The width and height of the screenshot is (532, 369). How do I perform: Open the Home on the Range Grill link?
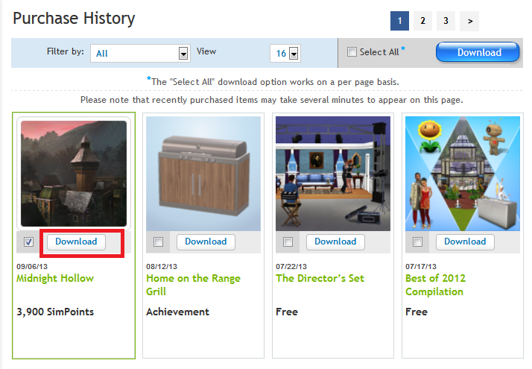click(x=194, y=285)
